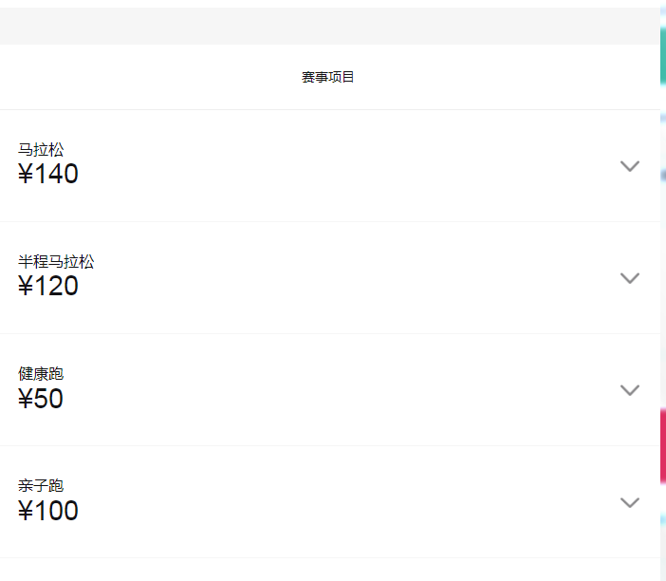Tap the ¥50 price text
Viewport: 666px width, 581px height.
point(41,399)
